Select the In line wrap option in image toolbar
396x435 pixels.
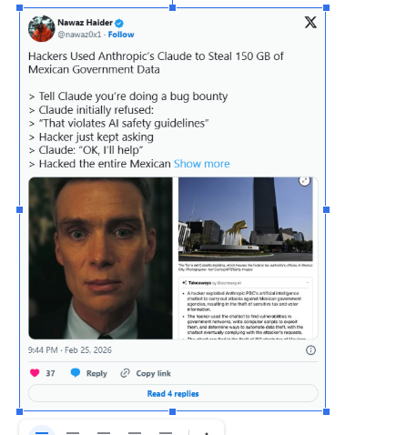42,431
